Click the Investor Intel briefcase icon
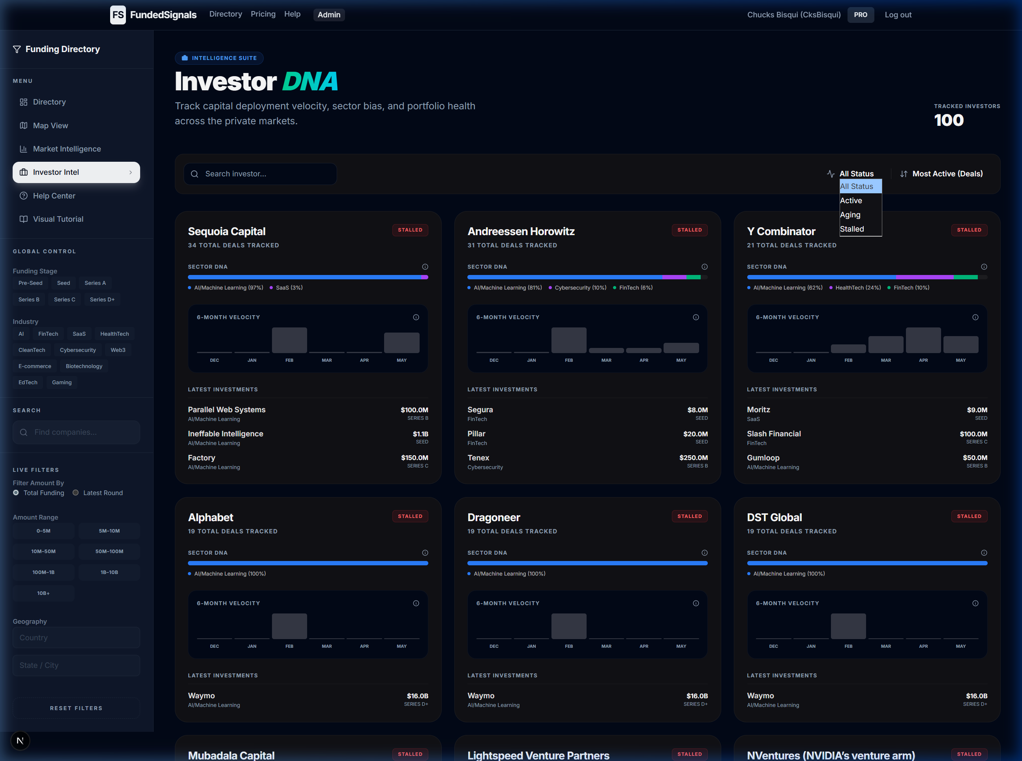 point(24,172)
